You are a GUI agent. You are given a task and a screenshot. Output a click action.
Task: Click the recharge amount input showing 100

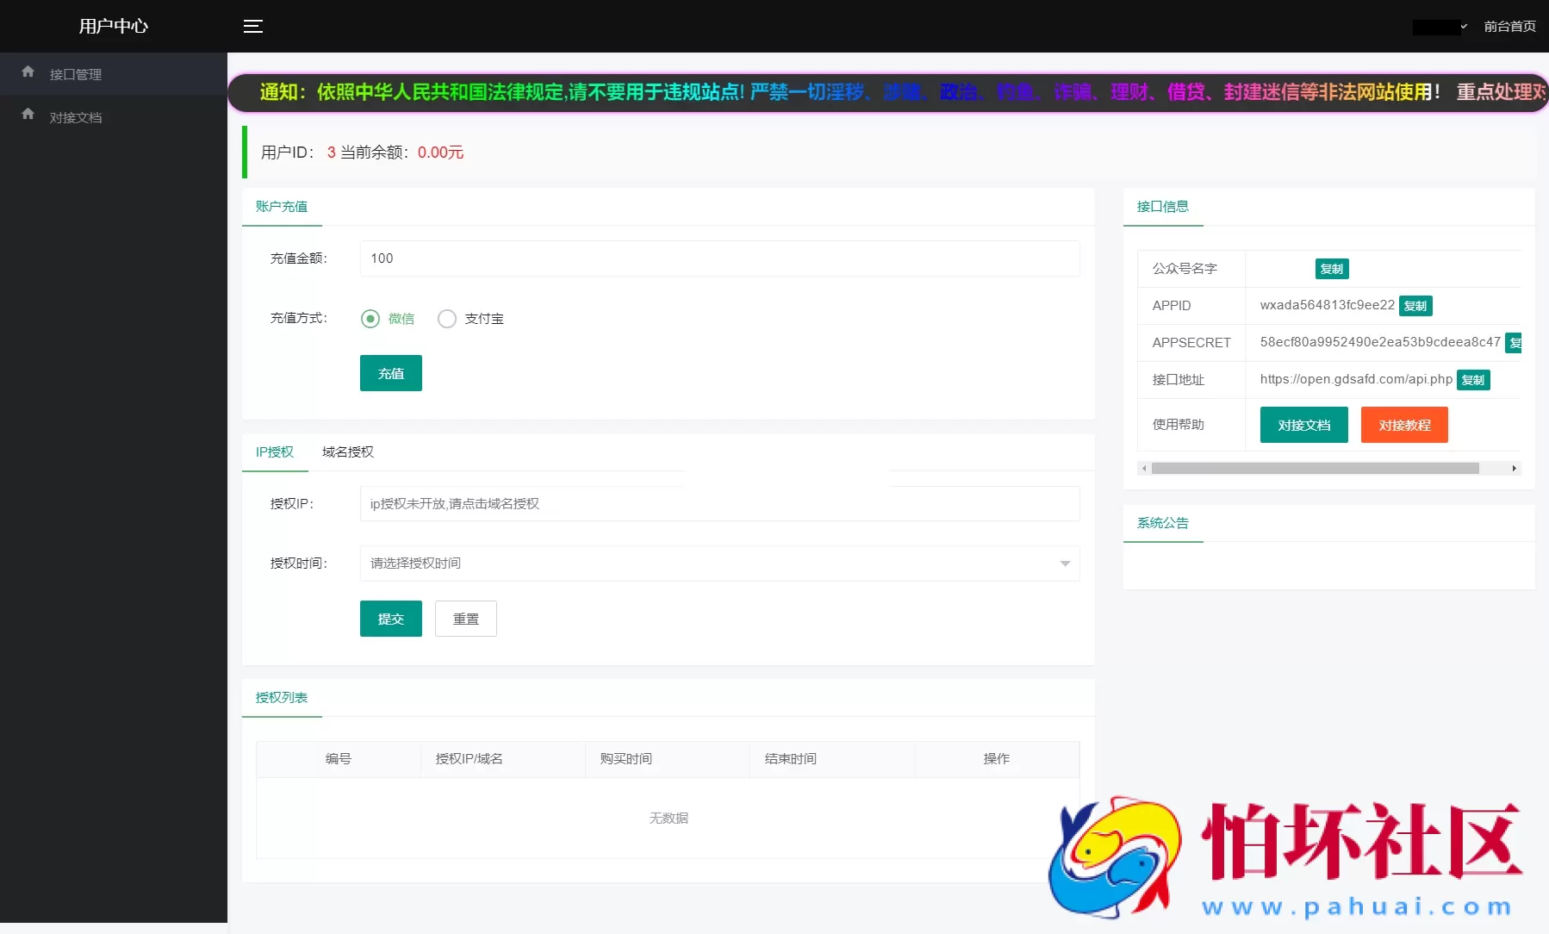point(719,258)
